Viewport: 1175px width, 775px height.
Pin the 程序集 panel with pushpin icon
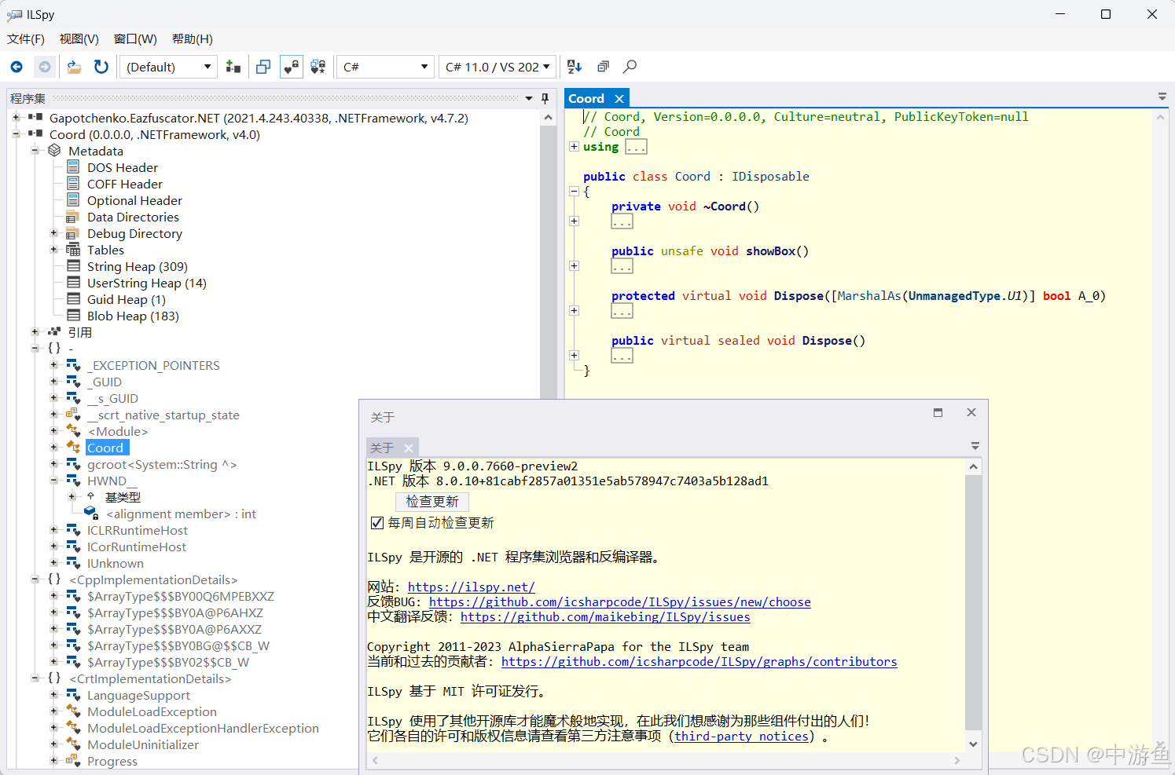pyautogui.click(x=545, y=98)
